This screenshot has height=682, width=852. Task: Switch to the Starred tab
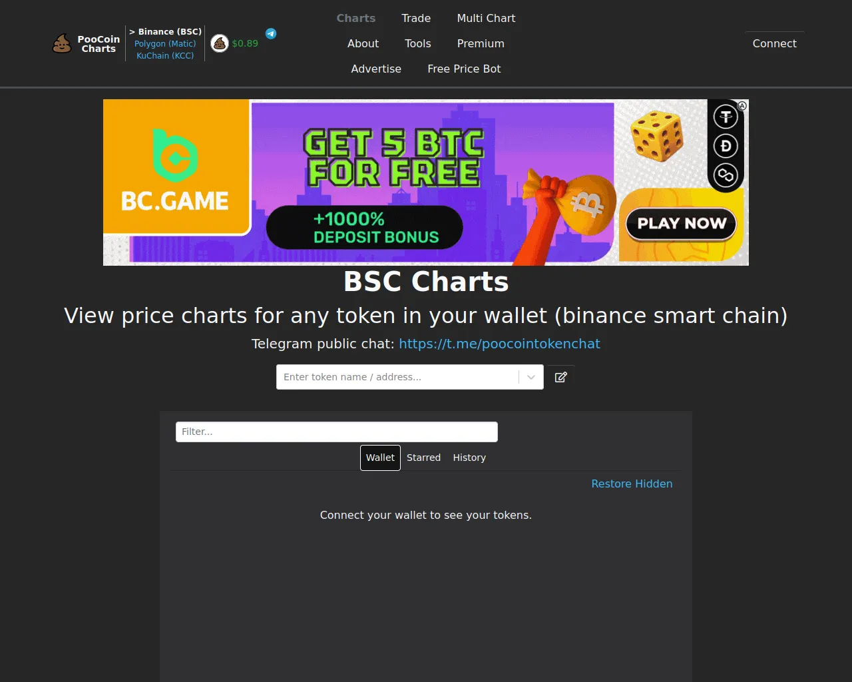click(423, 458)
